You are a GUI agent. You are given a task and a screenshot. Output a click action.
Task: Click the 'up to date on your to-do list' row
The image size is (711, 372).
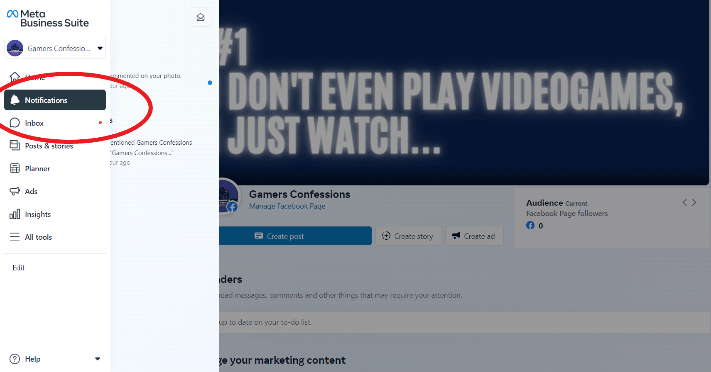pyautogui.click(x=465, y=322)
